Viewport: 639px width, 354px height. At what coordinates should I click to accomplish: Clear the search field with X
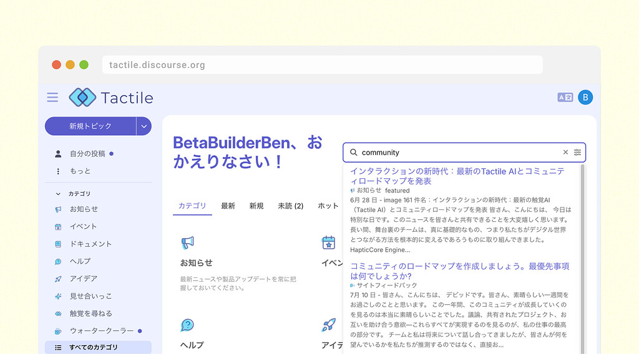[565, 152]
